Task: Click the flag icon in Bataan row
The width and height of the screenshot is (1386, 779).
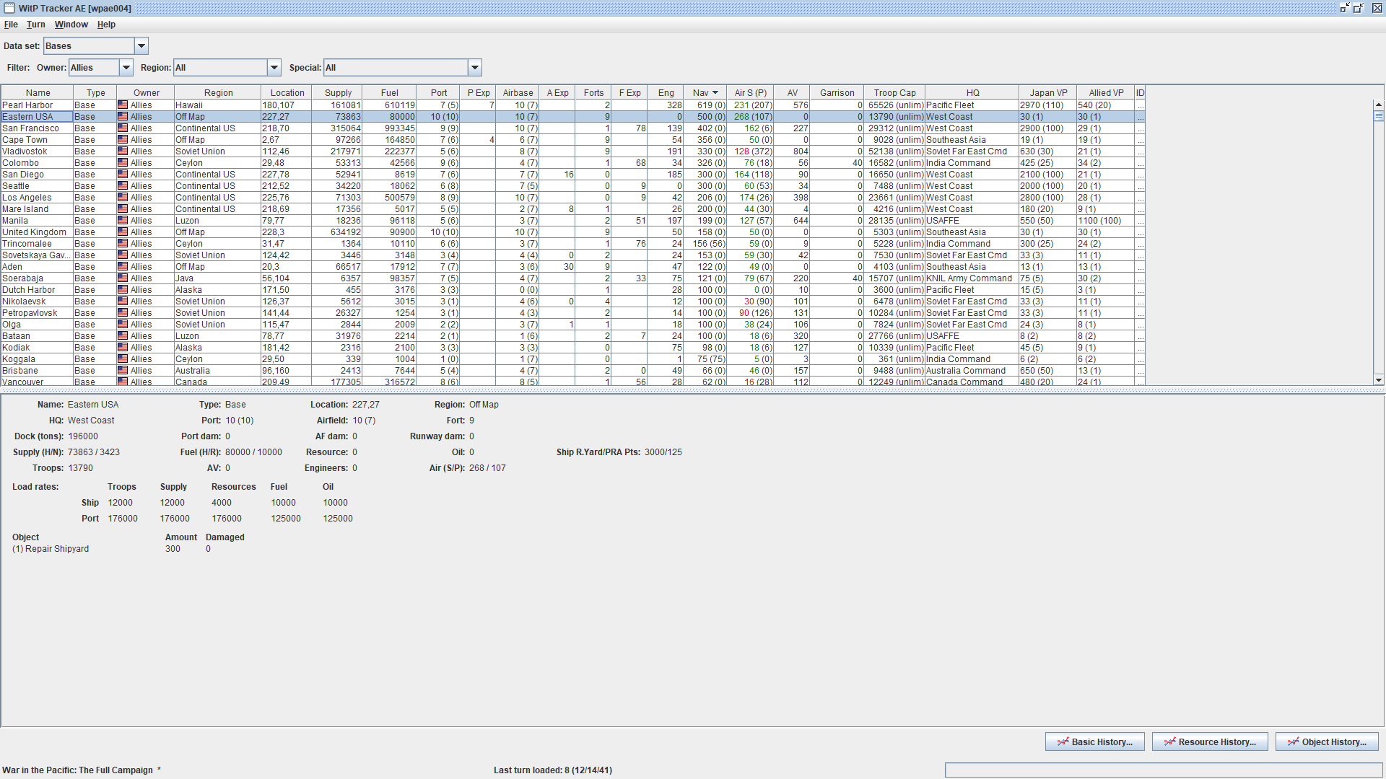Action: pyautogui.click(x=123, y=336)
